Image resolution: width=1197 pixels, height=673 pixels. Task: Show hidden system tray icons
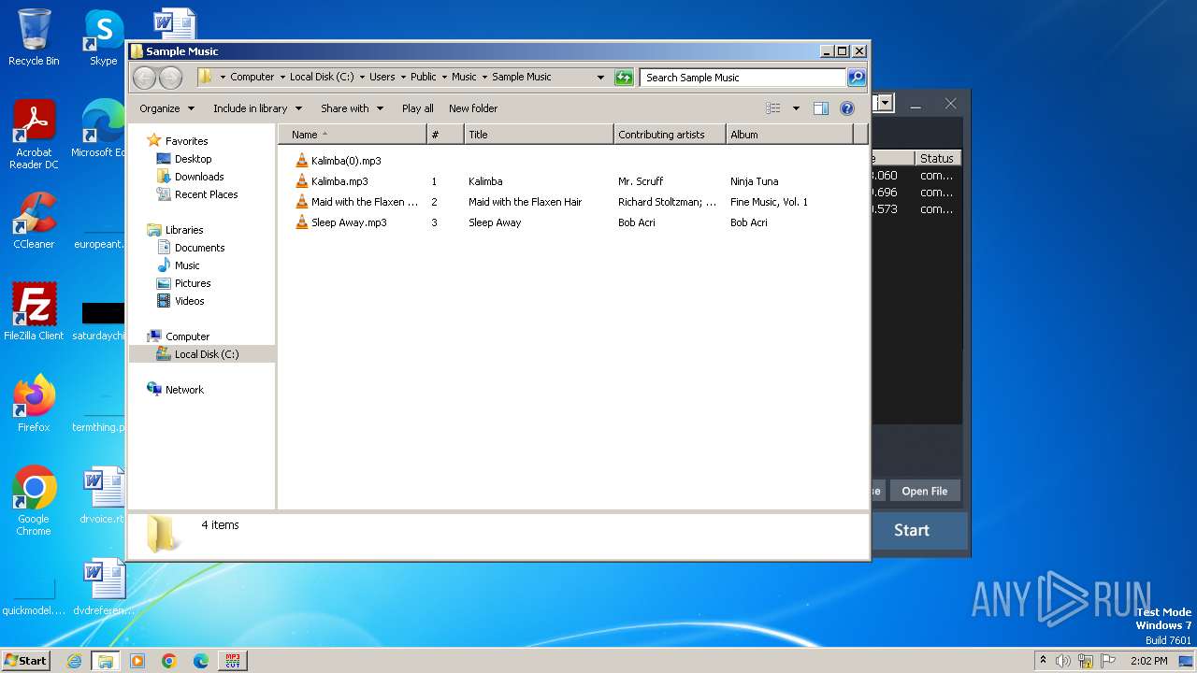tap(1043, 661)
